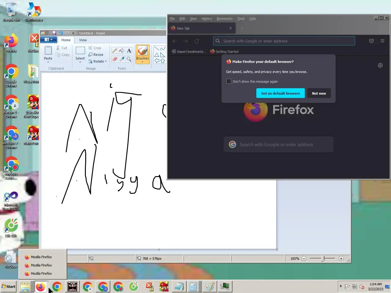Open the Paste dropdown arrow

point(48,62)
